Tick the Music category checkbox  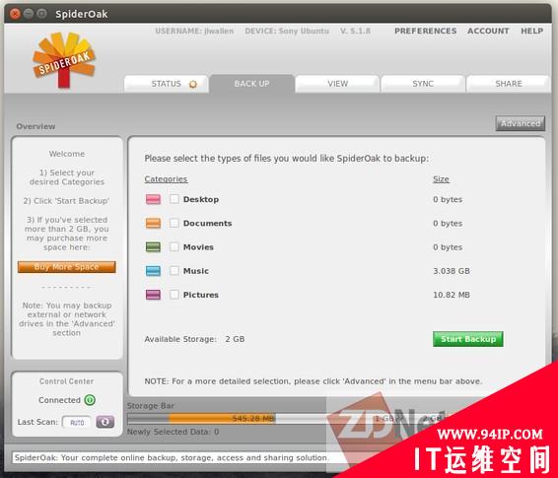click(x=174, y=271)
